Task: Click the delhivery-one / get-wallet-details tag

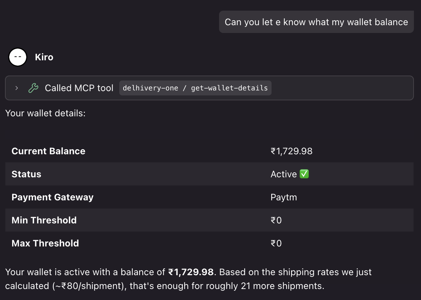Action: click(195, 88)
